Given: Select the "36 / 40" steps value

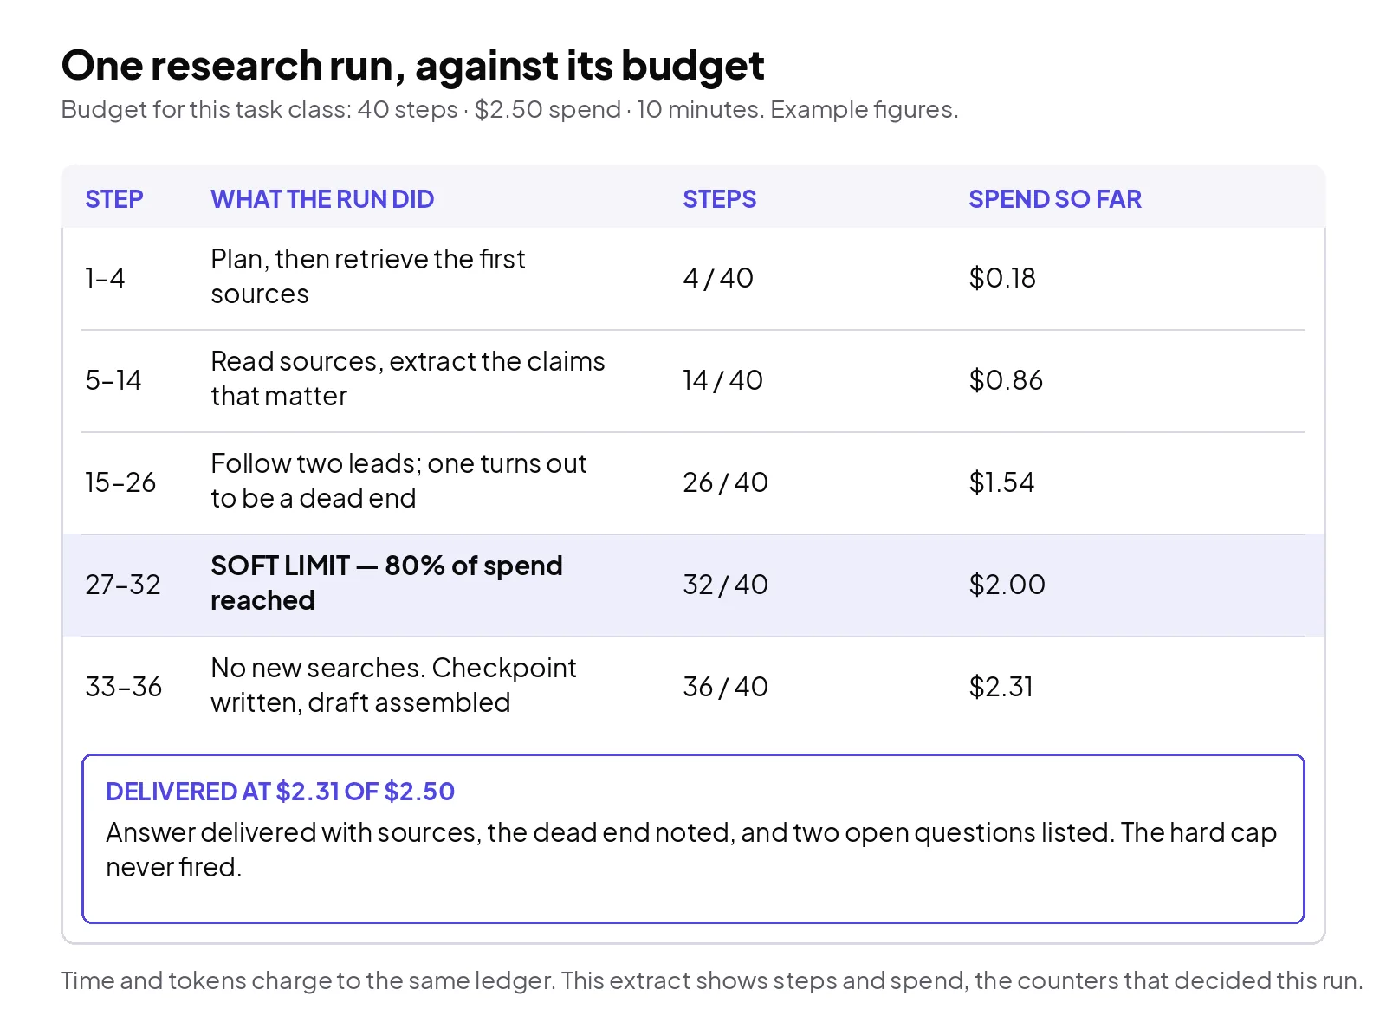Looking at the screenshot, I should (725, 687).
